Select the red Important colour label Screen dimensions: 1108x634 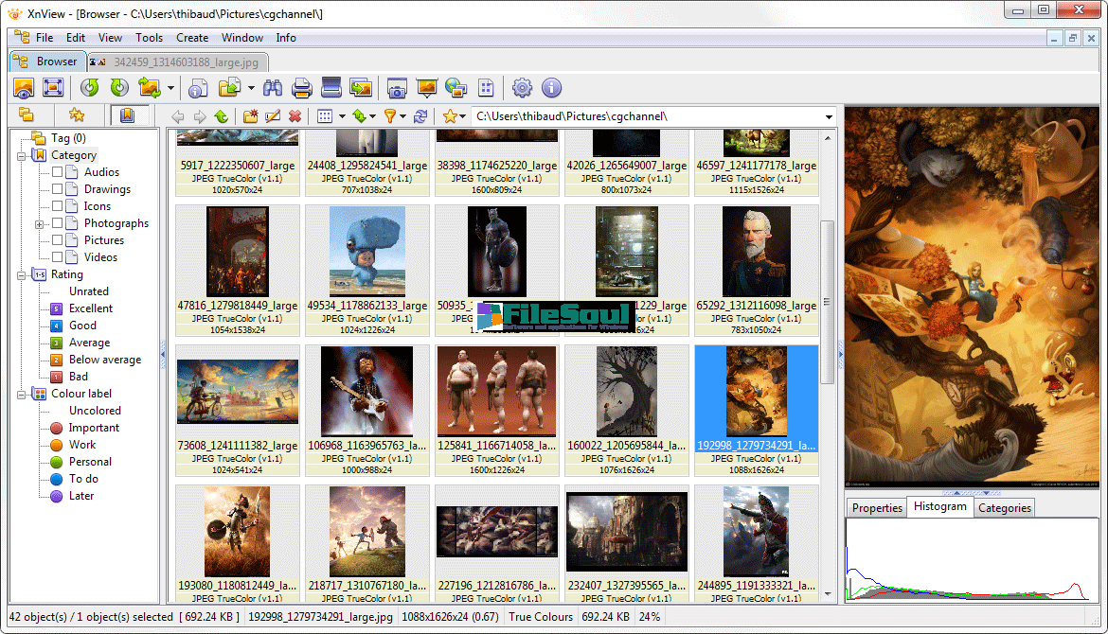click(x=94, y=428)
